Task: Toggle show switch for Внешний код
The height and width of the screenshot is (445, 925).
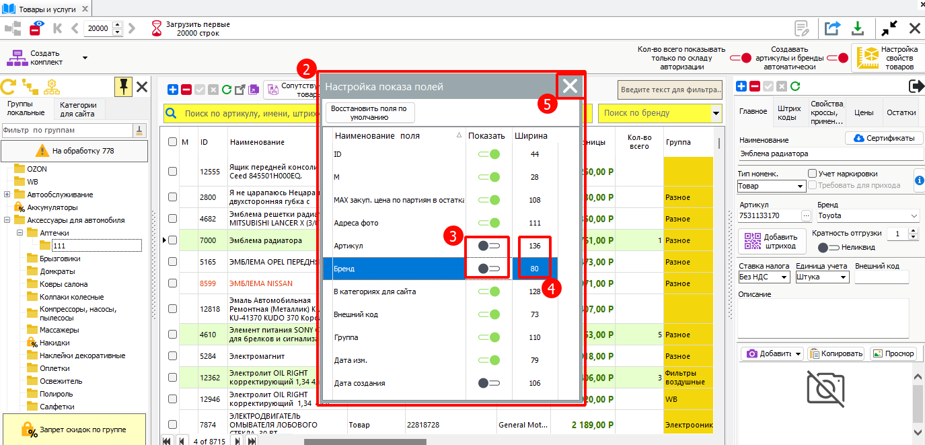Action: (489, 314)
